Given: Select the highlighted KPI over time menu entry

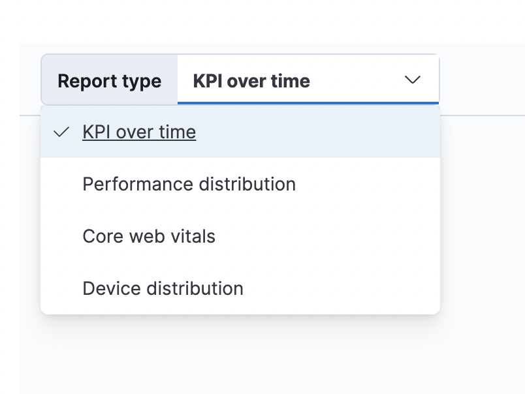Looking at the screenshot, I should [x=139, y=132].
